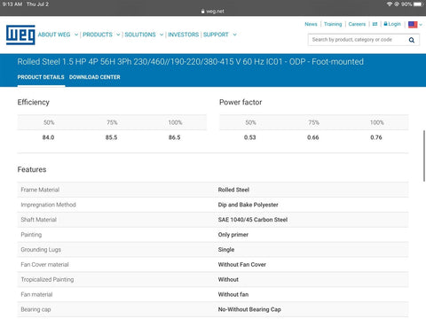Click the WEG logo
426x319 pixels.
20,35
